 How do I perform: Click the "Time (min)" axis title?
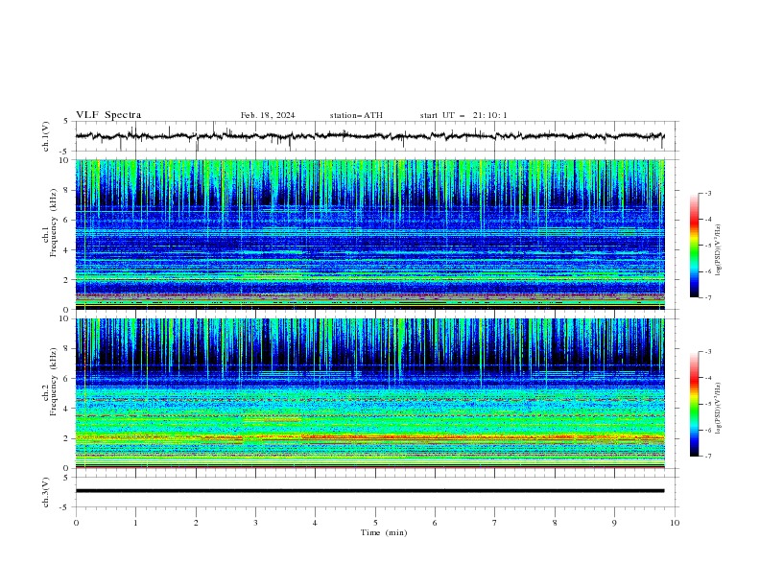(384, 532)
